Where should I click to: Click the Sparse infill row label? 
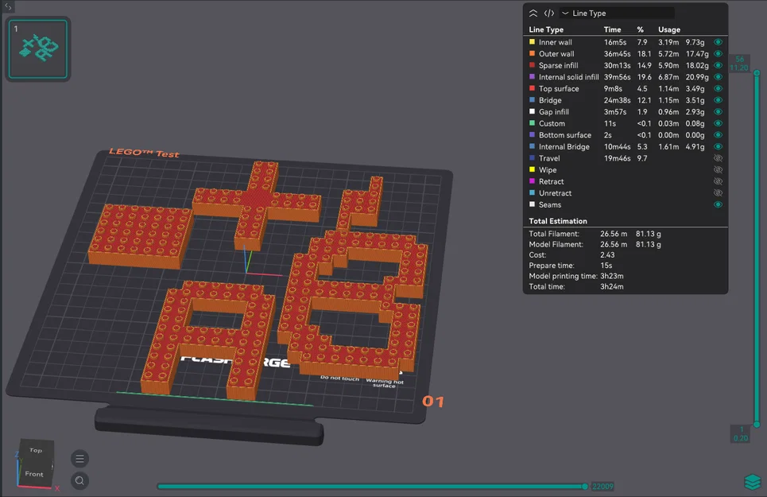(558, 65)
